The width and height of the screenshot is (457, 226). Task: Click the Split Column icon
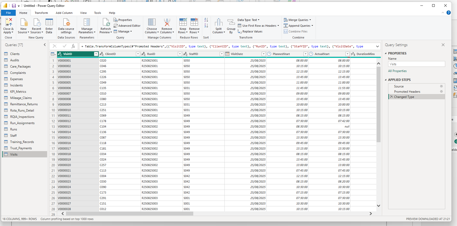point(219,22)
